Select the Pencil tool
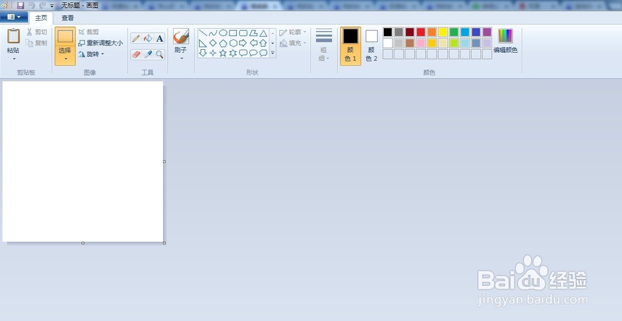Viewport: 622px width, 321px height. tap(136, 38)
